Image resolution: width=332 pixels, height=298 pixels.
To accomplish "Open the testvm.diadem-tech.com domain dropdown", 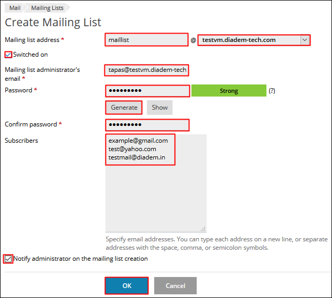I will (304, 40).
